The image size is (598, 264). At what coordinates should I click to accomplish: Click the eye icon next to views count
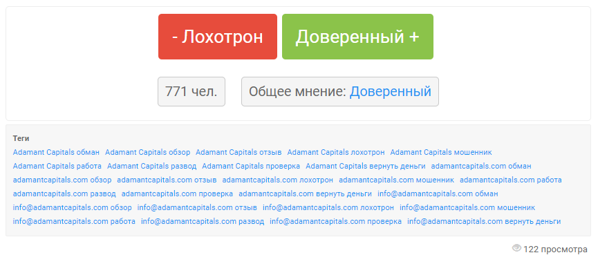click(x=516, y=248)
